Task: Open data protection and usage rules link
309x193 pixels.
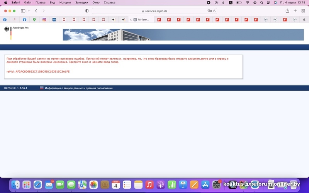Action: pyautogui.click(x=78, y=88)
